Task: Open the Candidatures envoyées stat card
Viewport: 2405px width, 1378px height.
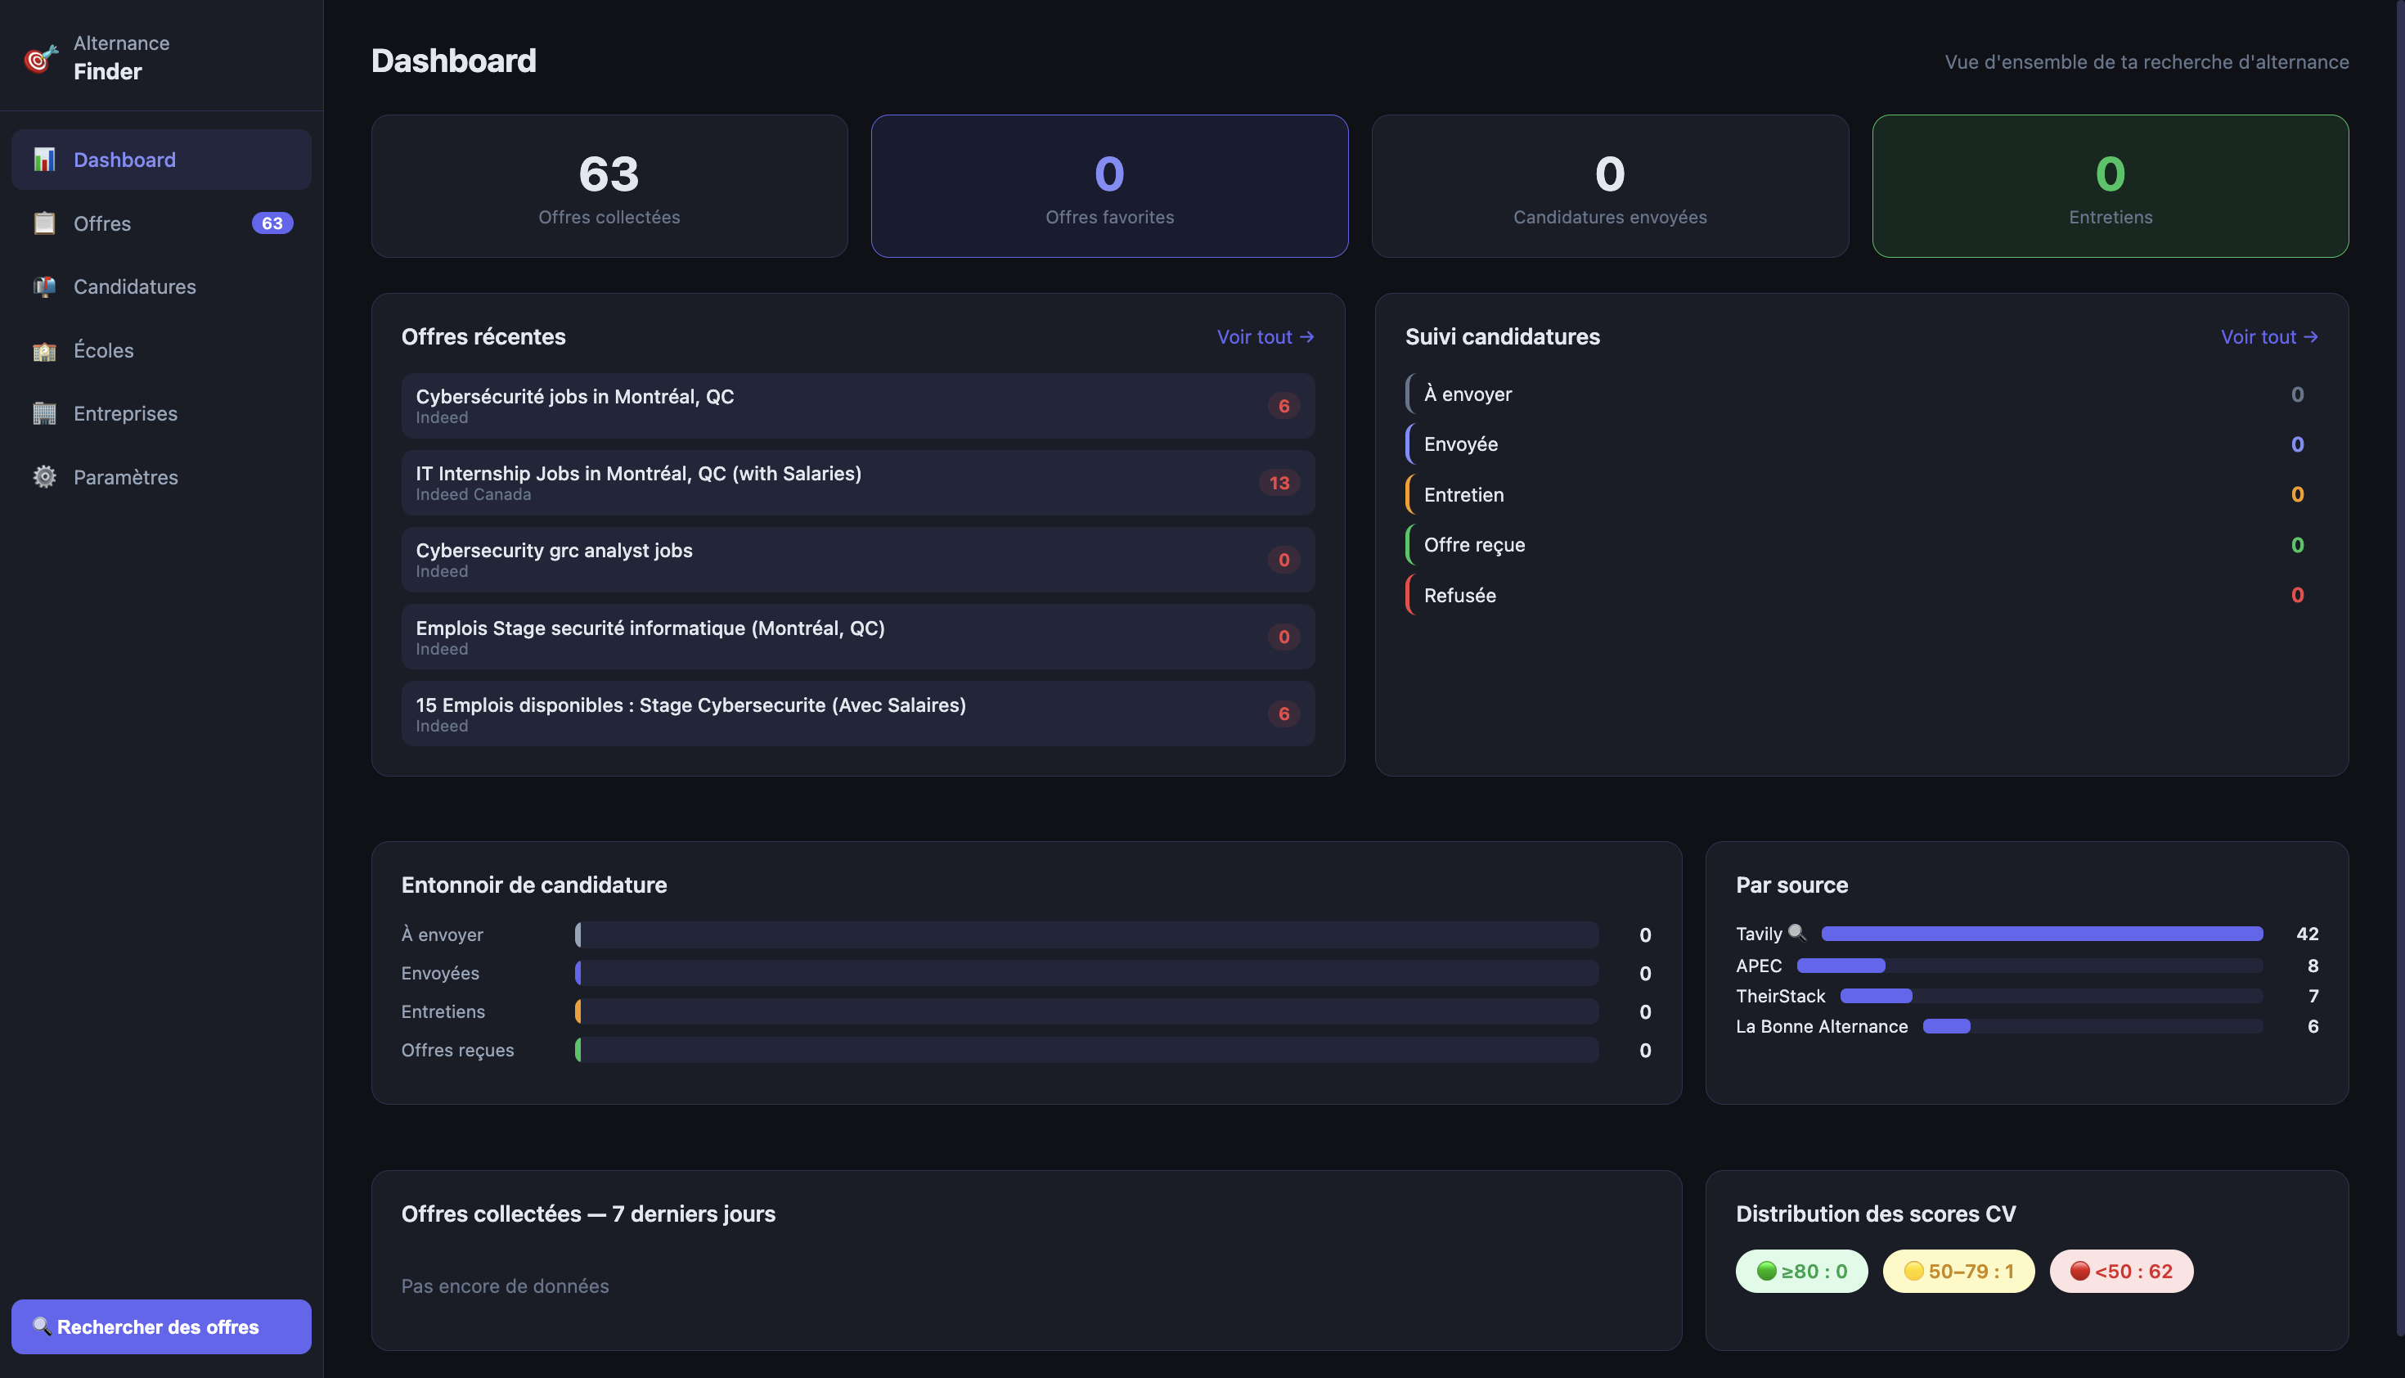Action: pyautogui.click(x=1610, y=187)
